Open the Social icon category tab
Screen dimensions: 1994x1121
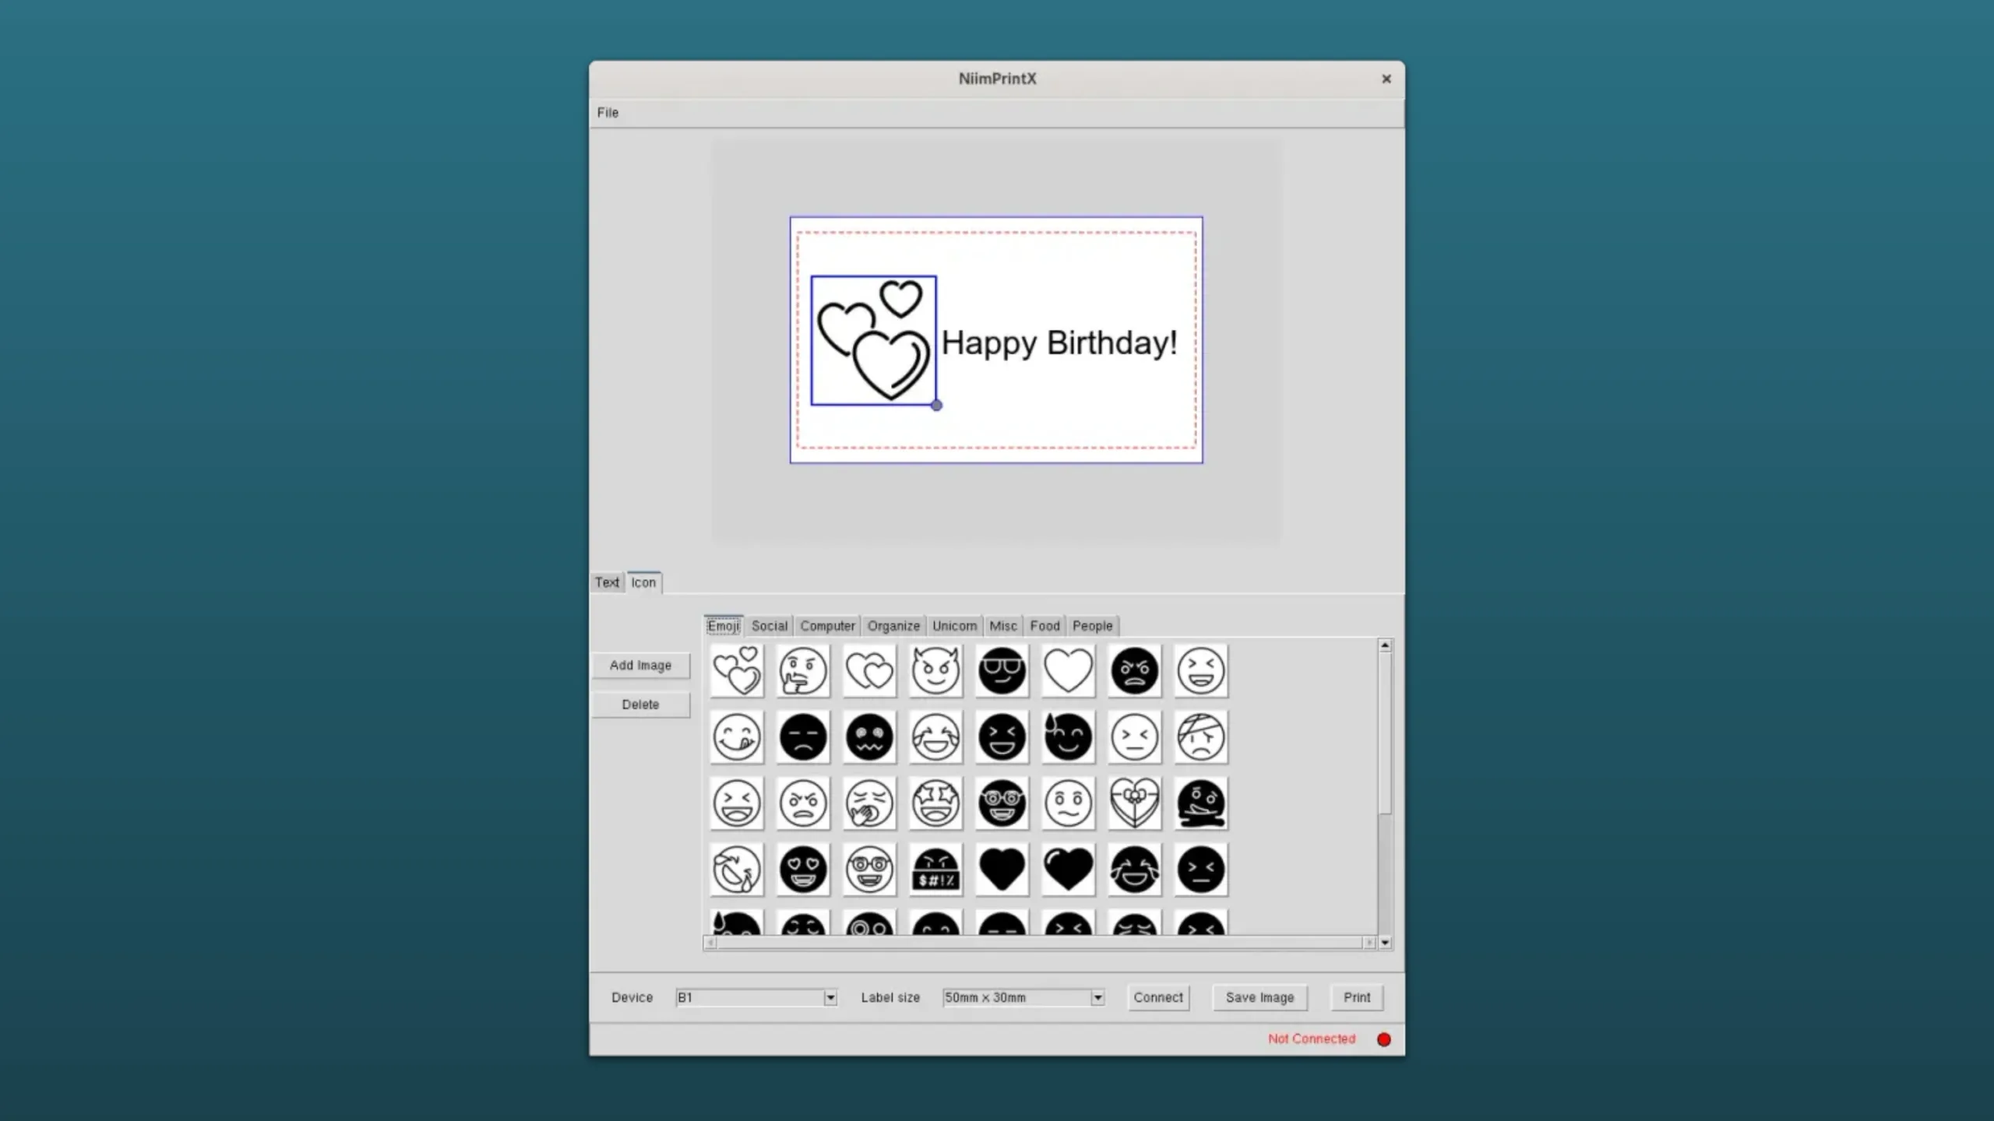coord(770,626)
